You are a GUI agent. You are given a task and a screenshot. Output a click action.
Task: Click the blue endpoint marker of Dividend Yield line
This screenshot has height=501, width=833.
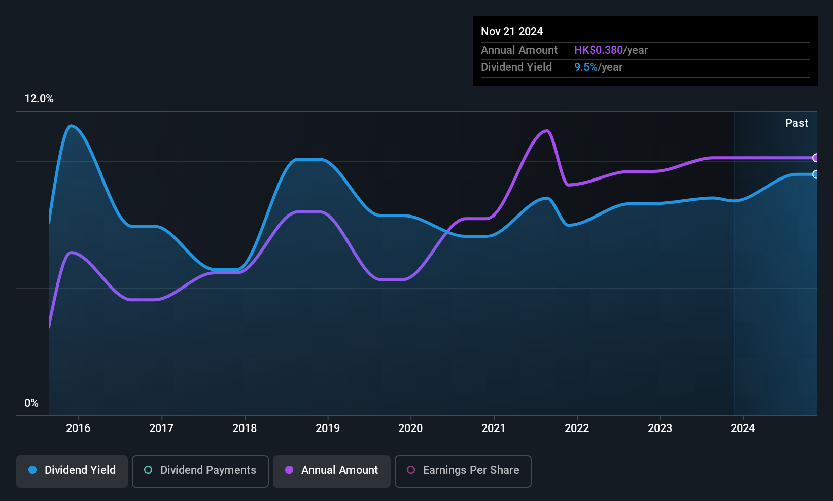[x=815, y=174]
